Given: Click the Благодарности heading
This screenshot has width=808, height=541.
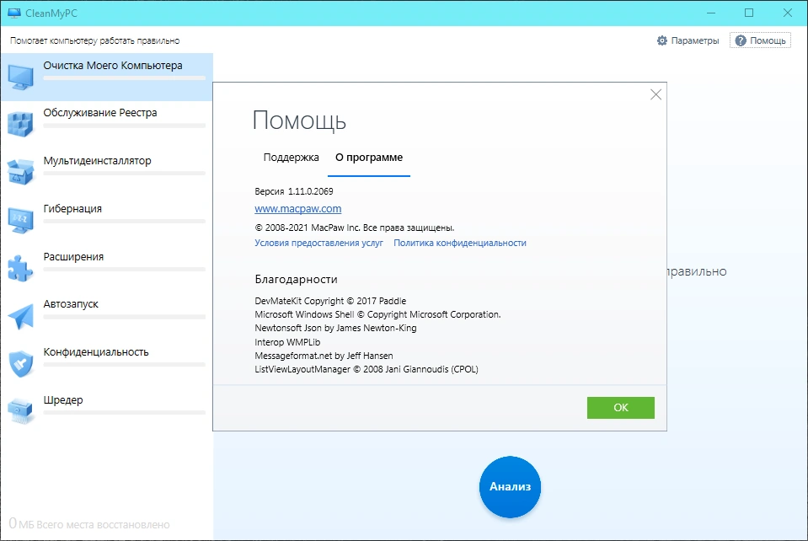Looking at the screenshot, I should point(297,279).
